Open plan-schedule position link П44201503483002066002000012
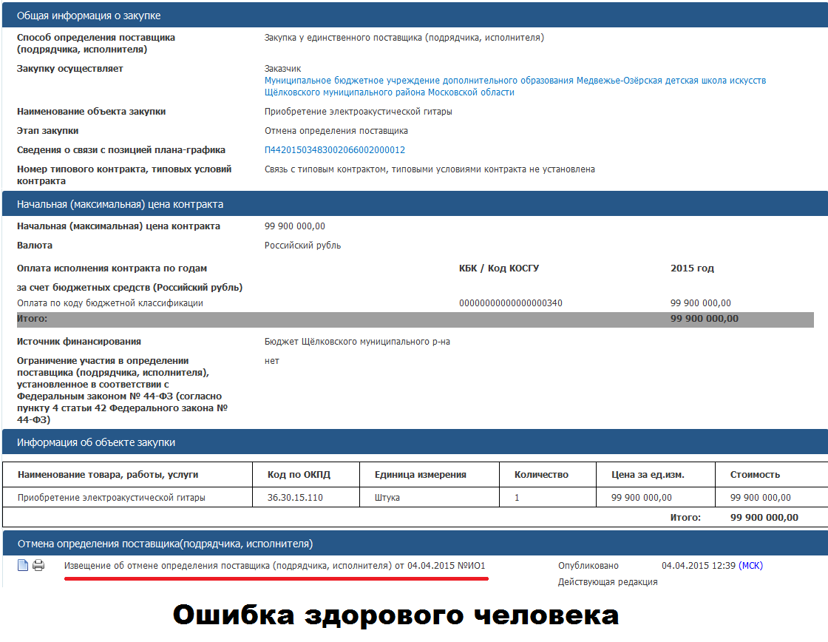Image resolution: width=828 pixels, height=642 pixels. tap(335, 150)
